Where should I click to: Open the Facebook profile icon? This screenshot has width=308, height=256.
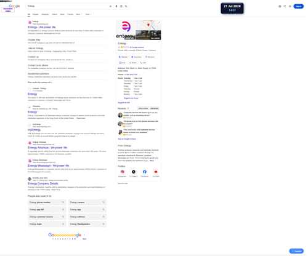145,172
